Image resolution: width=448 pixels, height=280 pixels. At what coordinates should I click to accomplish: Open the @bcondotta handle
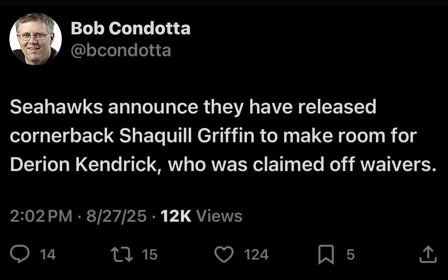tap(121, 50)
